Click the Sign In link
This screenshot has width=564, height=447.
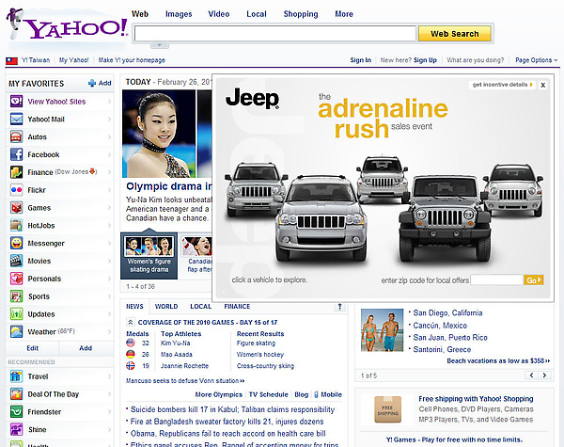pyautogui.click(x=360, y=60)
